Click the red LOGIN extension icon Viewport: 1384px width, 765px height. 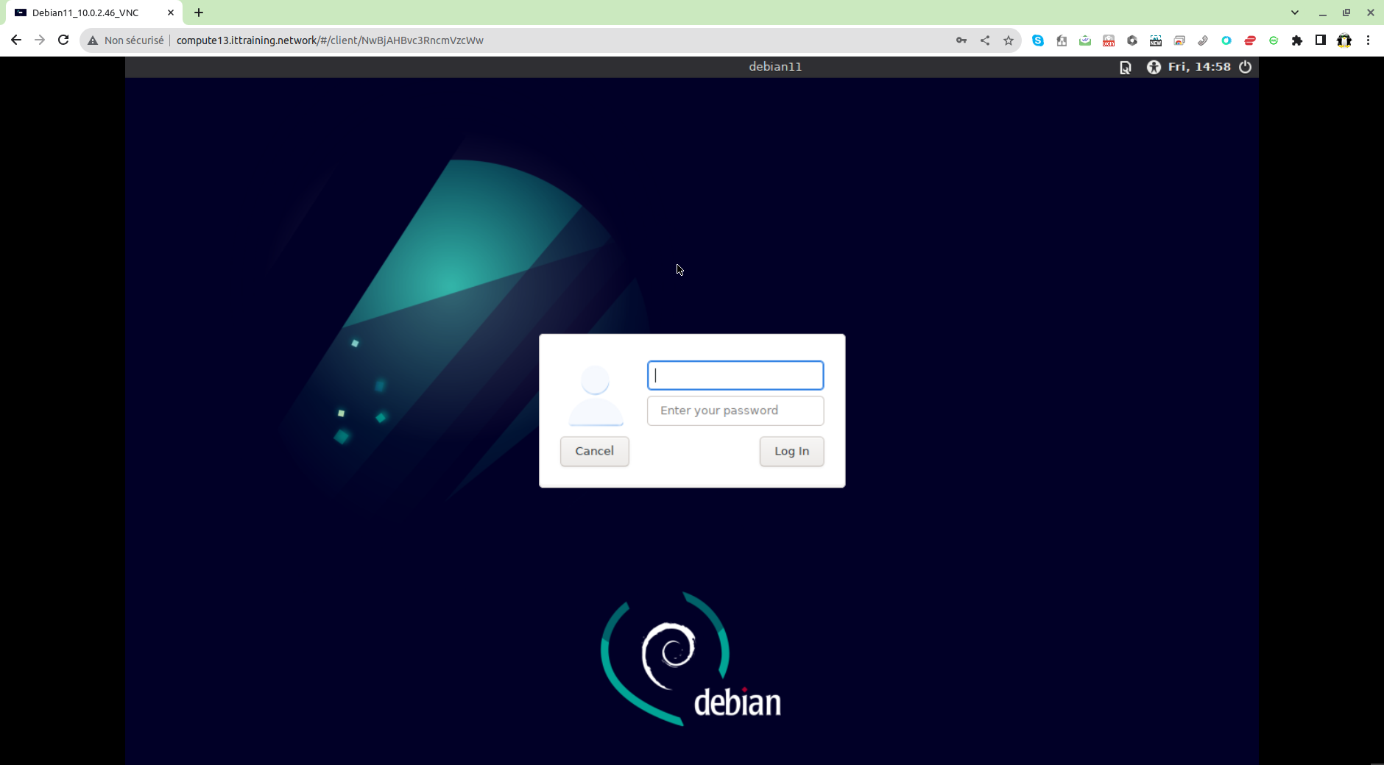coord(1109,40)
